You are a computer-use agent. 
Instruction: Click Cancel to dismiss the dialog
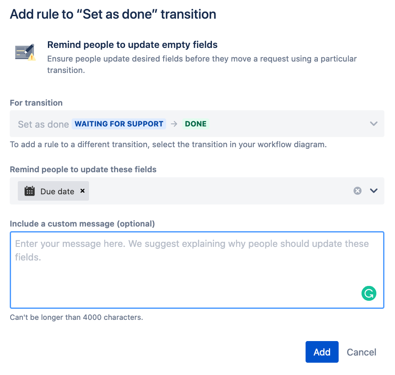tap(361, 352)
